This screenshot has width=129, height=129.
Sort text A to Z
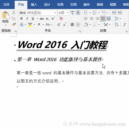coord(117,25)
